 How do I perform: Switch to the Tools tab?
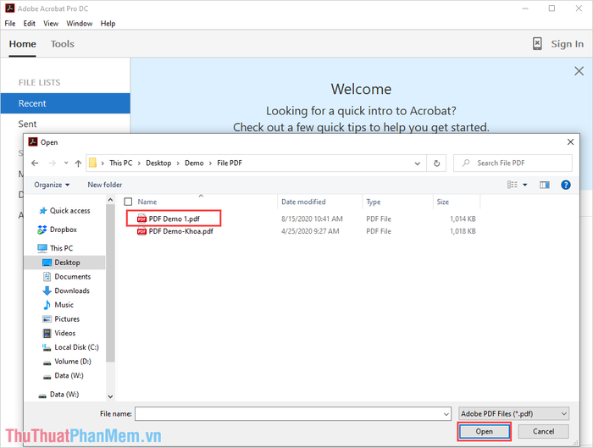tap(62, 44)
